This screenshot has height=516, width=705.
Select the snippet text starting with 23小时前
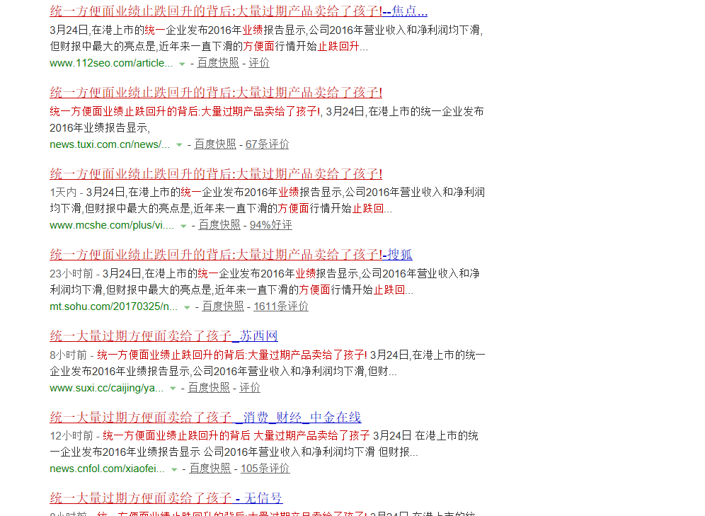coord(265,282)
